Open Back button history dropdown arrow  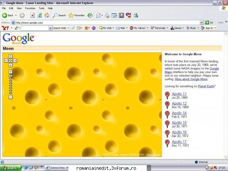coord(16,15)
